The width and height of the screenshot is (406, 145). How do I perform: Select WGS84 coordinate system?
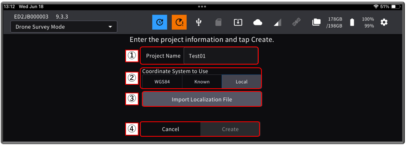pyautogui.click(x=162, y=82)
